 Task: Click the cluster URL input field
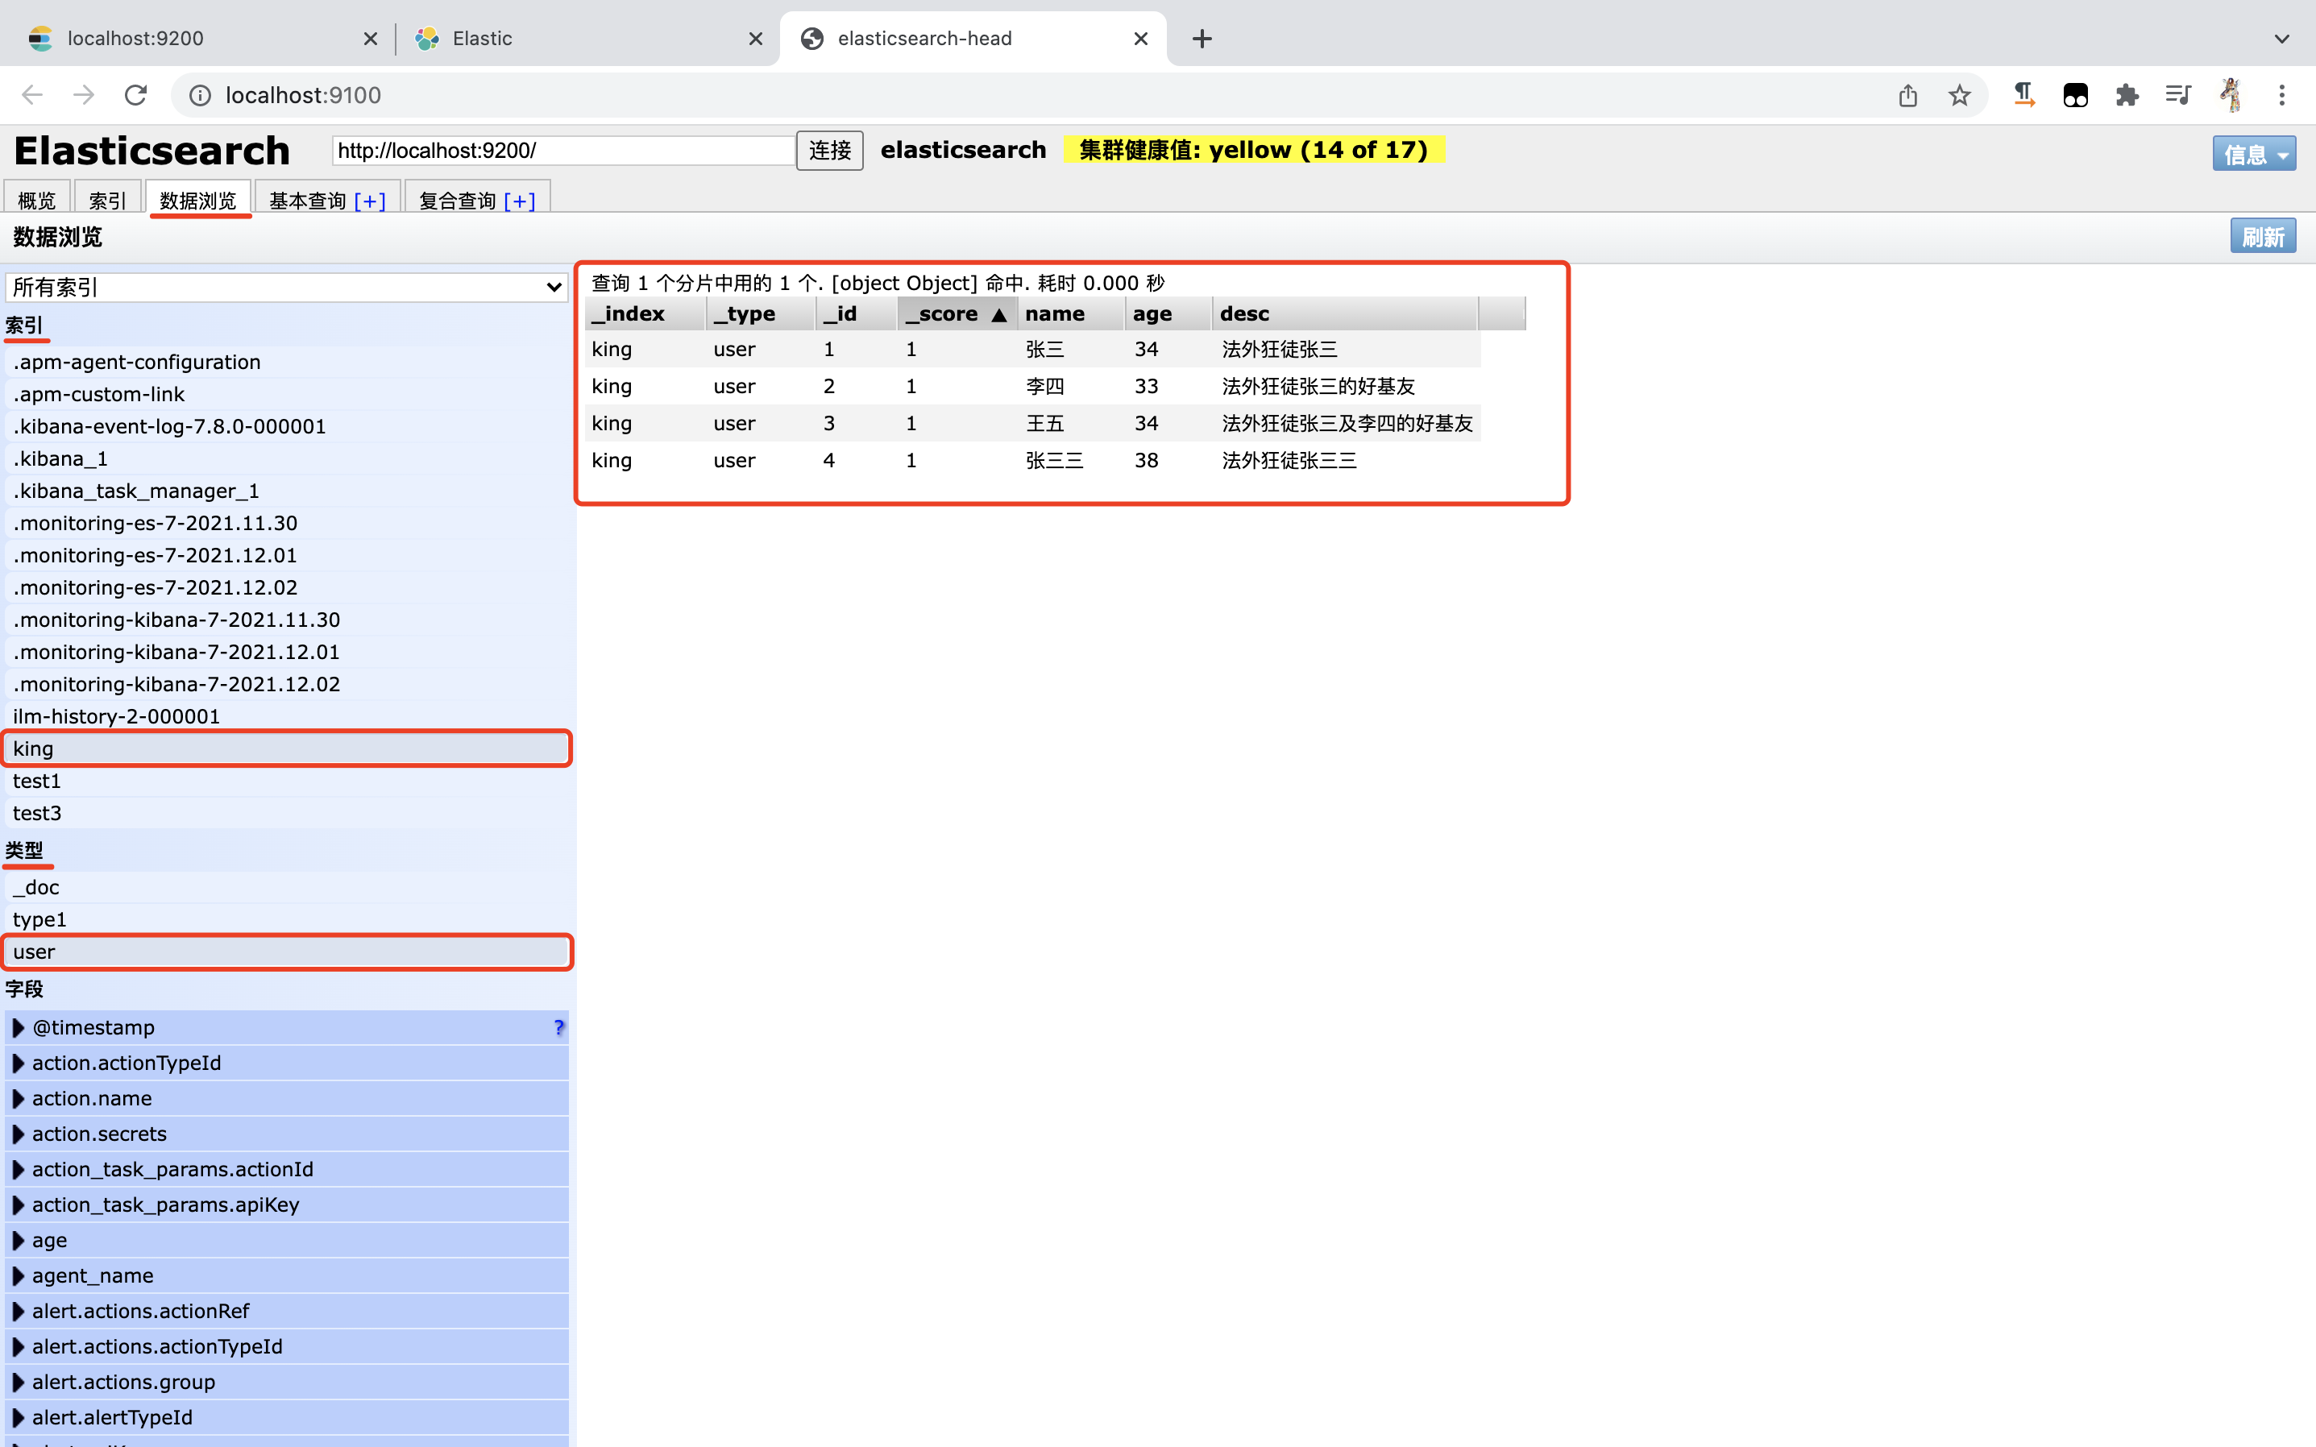coord(563,150)
